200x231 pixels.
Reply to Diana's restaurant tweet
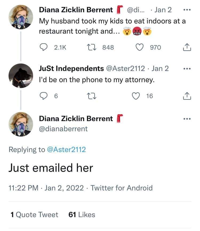click(x=43, y=47)
